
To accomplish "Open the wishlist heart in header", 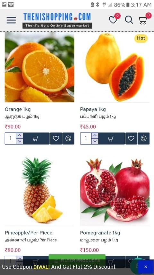I will coord(113,20).
